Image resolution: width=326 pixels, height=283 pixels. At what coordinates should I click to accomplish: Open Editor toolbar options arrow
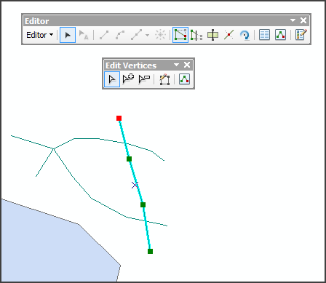(x=293, y=20)
